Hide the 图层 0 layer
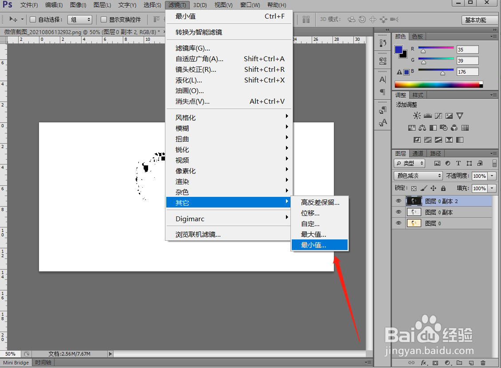 tap(399, 223)
